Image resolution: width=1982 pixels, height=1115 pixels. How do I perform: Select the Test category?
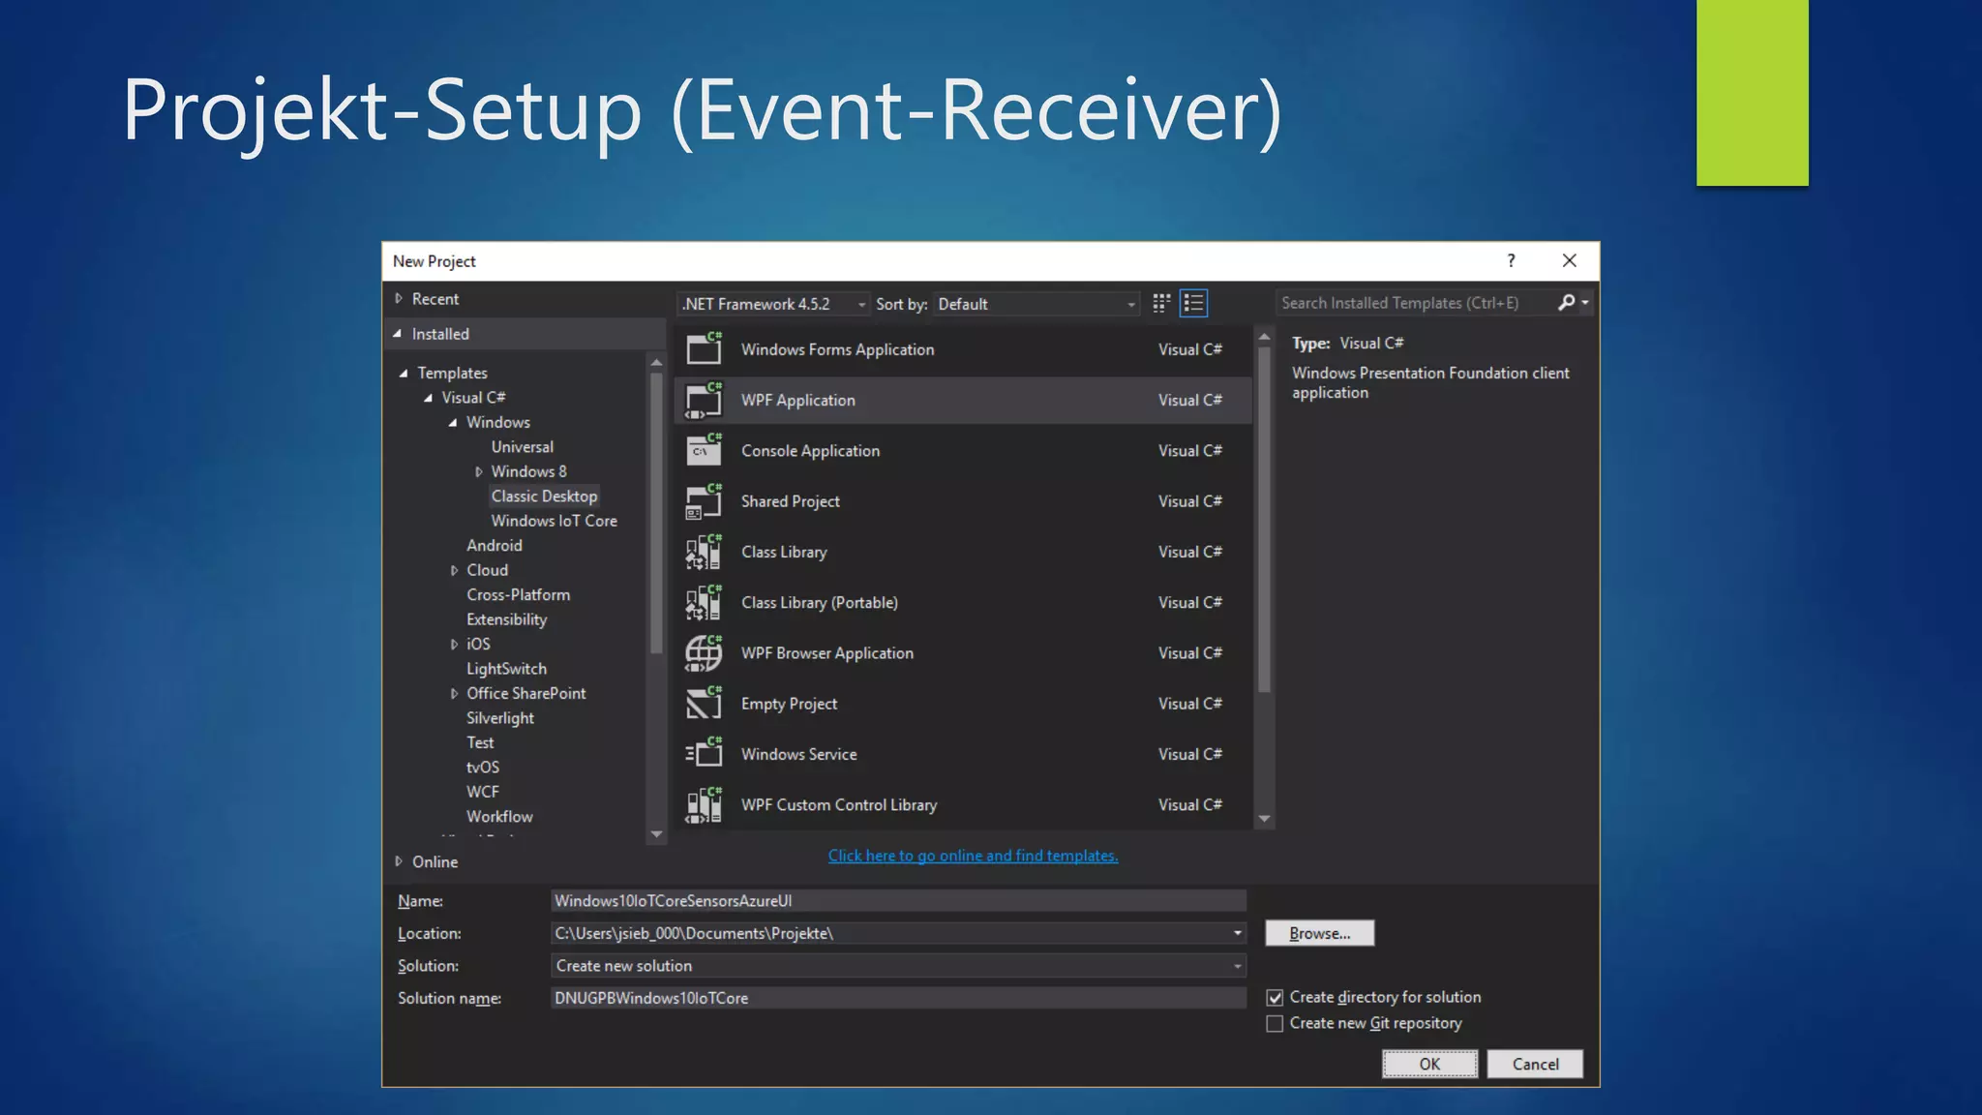pos(480,743)
